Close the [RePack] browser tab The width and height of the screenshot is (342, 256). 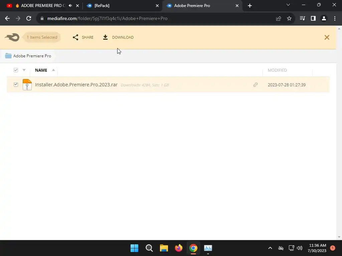coord(157,6)
